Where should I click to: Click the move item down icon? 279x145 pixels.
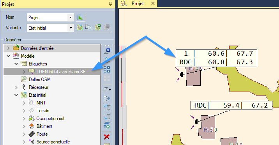[107, 117]
